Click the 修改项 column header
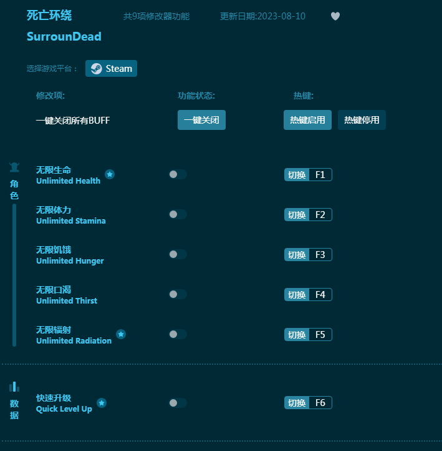This screenshot has height=451, width=442. (50, 96)
